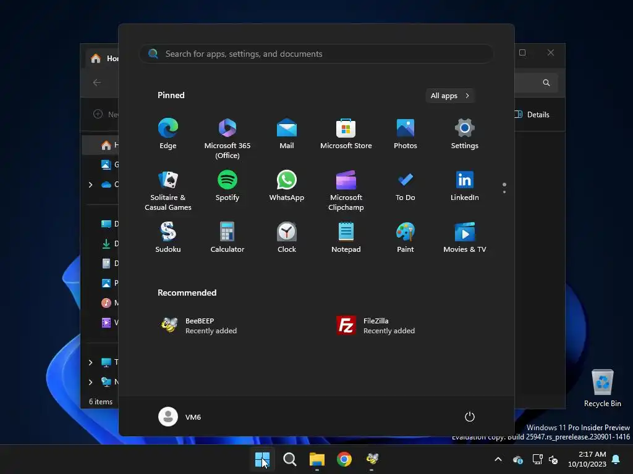Open Settings from pinned apps
633x474 pixels.
465,134
